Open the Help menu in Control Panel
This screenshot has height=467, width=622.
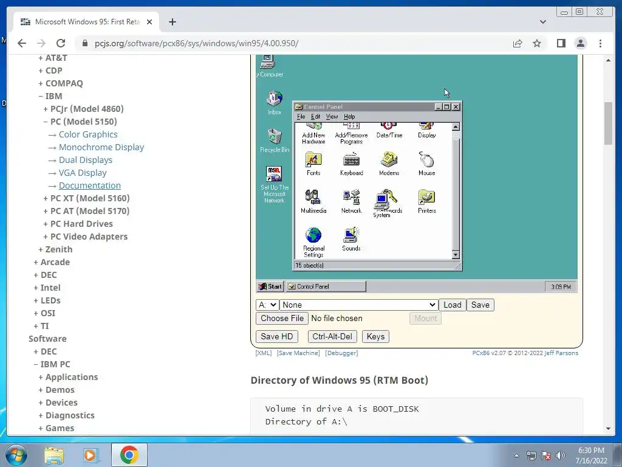click(349, 117)
